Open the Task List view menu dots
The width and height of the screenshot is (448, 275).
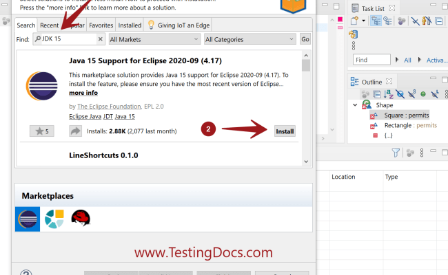(x=354, y=45)
